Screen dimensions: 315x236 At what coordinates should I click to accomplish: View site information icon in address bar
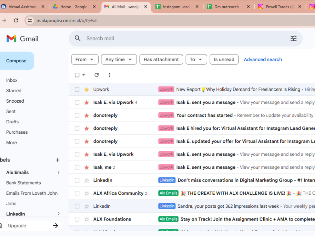coord(30,20)
